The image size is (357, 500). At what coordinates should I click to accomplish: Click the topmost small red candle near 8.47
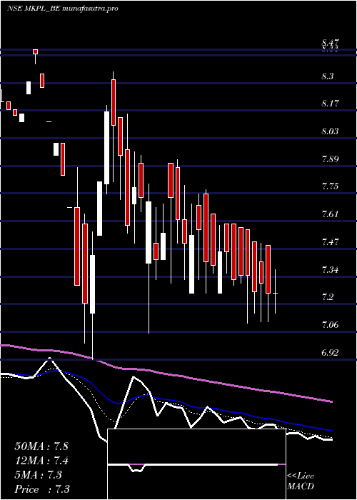[36, 52]
